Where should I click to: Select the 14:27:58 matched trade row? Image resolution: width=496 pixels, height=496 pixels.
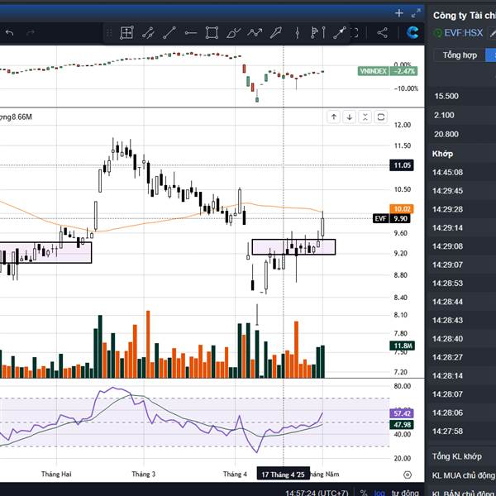click(x=462, y=432)
